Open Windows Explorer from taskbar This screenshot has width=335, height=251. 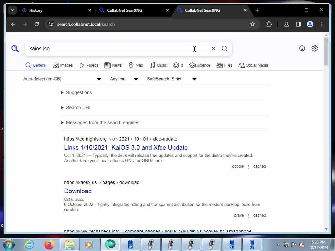70,244
